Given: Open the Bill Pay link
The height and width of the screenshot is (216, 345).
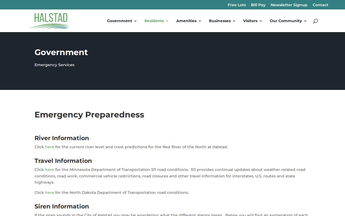Looking at the screenshot, I should (x=258, y=5).
